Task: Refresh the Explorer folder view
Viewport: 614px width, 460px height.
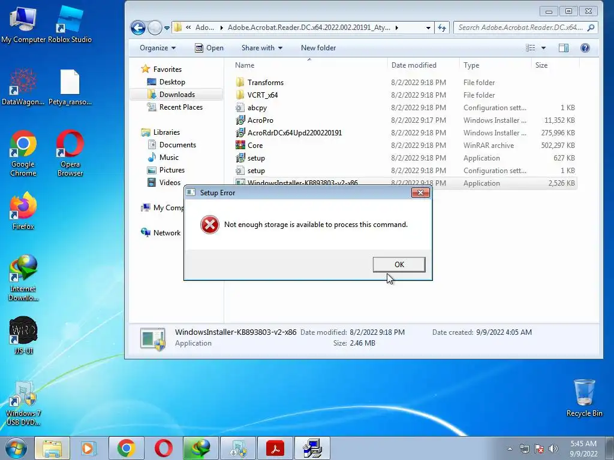Action: click(x=442, y=28)
